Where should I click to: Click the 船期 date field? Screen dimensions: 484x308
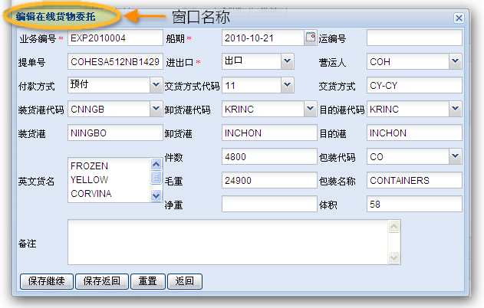tap(263, 38)
